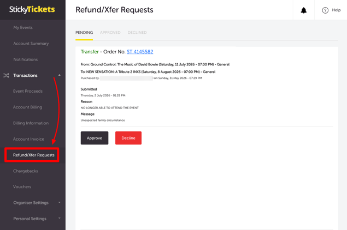Click 'Unexpected family circumstance' message text
The image size is (347, 230).
[103, 120]
